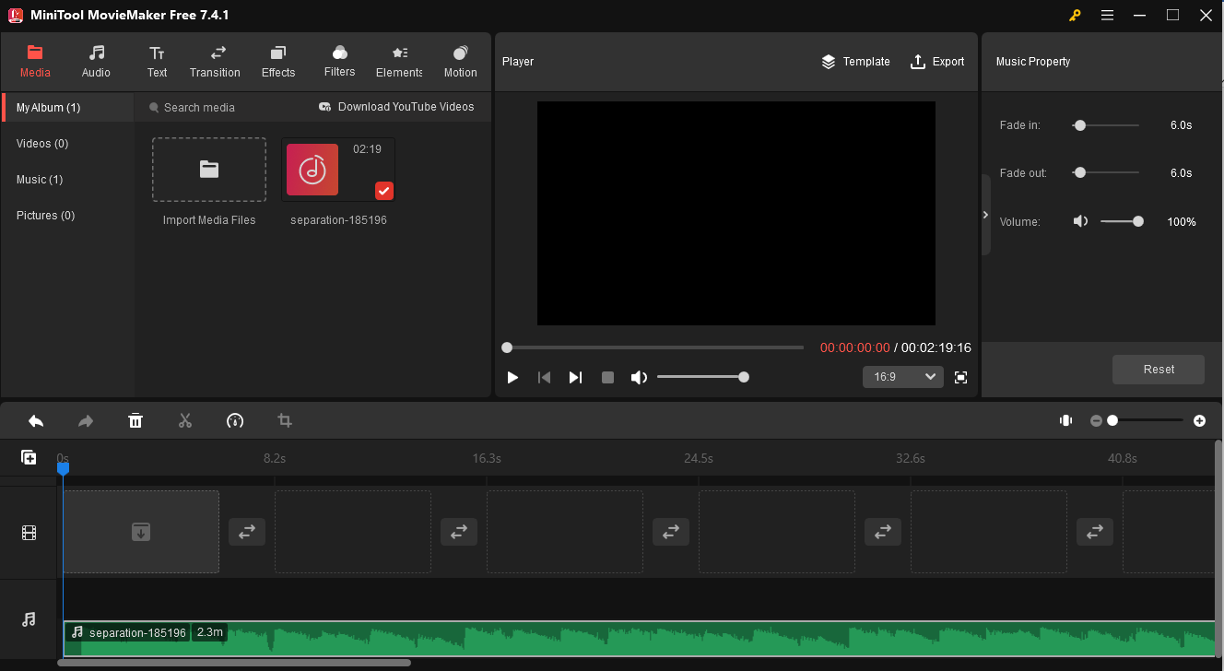Play the preview

[513, 377]
